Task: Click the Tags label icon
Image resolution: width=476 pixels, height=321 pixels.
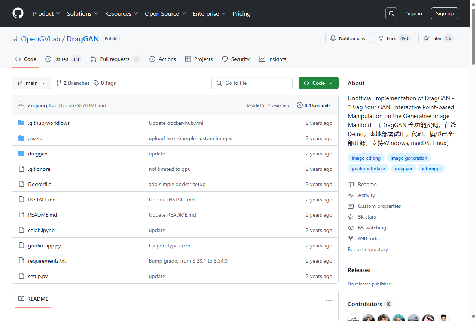Action: [x=96, y=83]
